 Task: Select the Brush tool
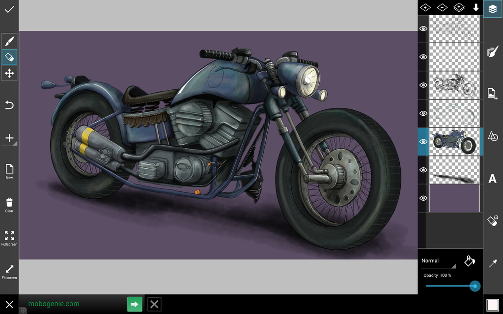(9, 41)
